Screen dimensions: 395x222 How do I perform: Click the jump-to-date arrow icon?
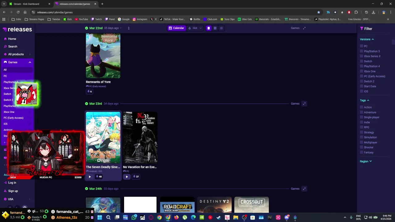coord(129,28)
